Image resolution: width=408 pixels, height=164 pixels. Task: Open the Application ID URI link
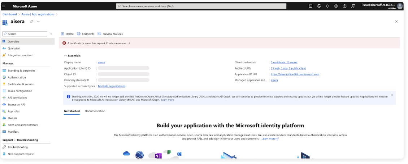tap(295, 74)
